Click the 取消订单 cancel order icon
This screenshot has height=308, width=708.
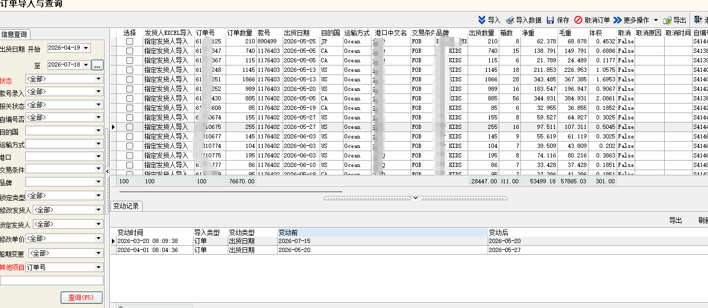pos(578,20)
